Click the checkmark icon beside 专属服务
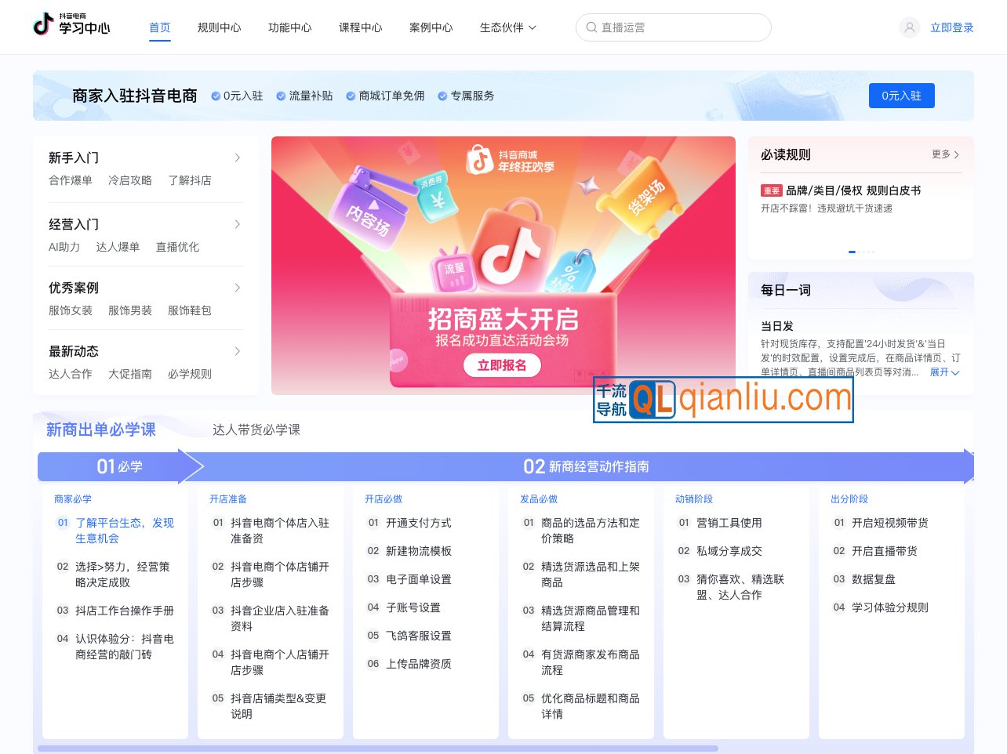This screenshot has height=754, width=1007. [442, 96]
